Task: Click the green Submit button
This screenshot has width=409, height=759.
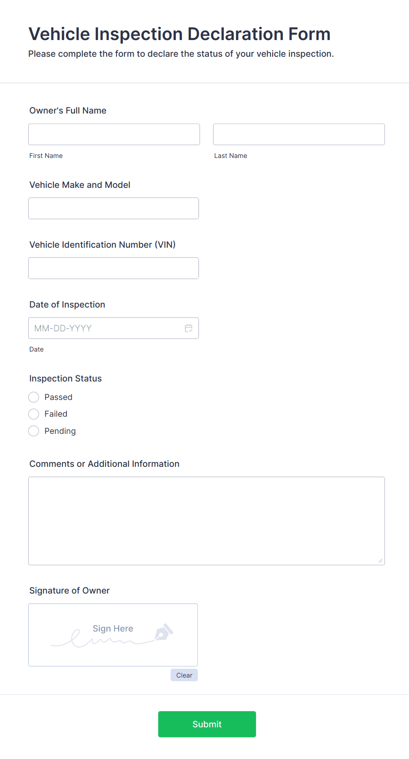Action: [x=207, y=724]
